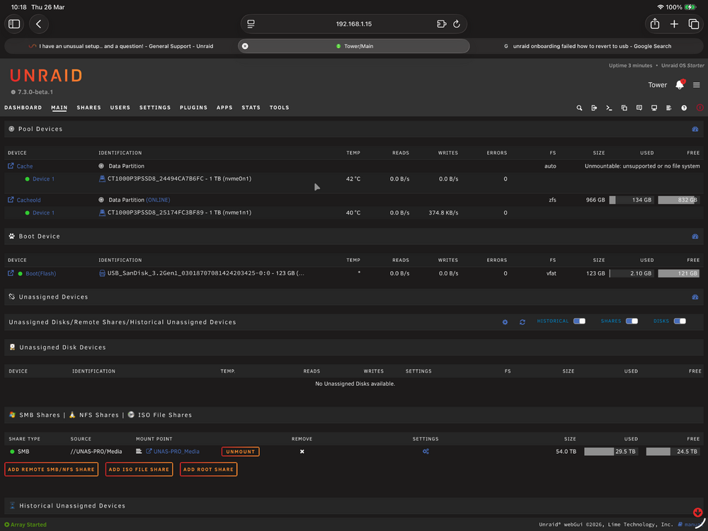Open Unassigned Devices settings gear
The height and width of the screenshot is (531, 708).
(x=506, y=322)
